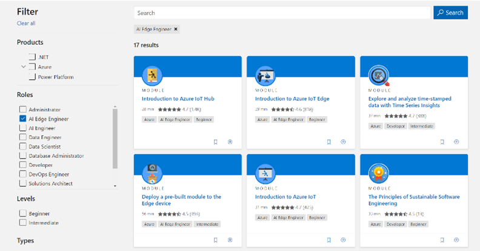Check the AI Engineer role filter
Image resolution: width=480 pixels, height=251 pixels.
click(x=22, y=128)
